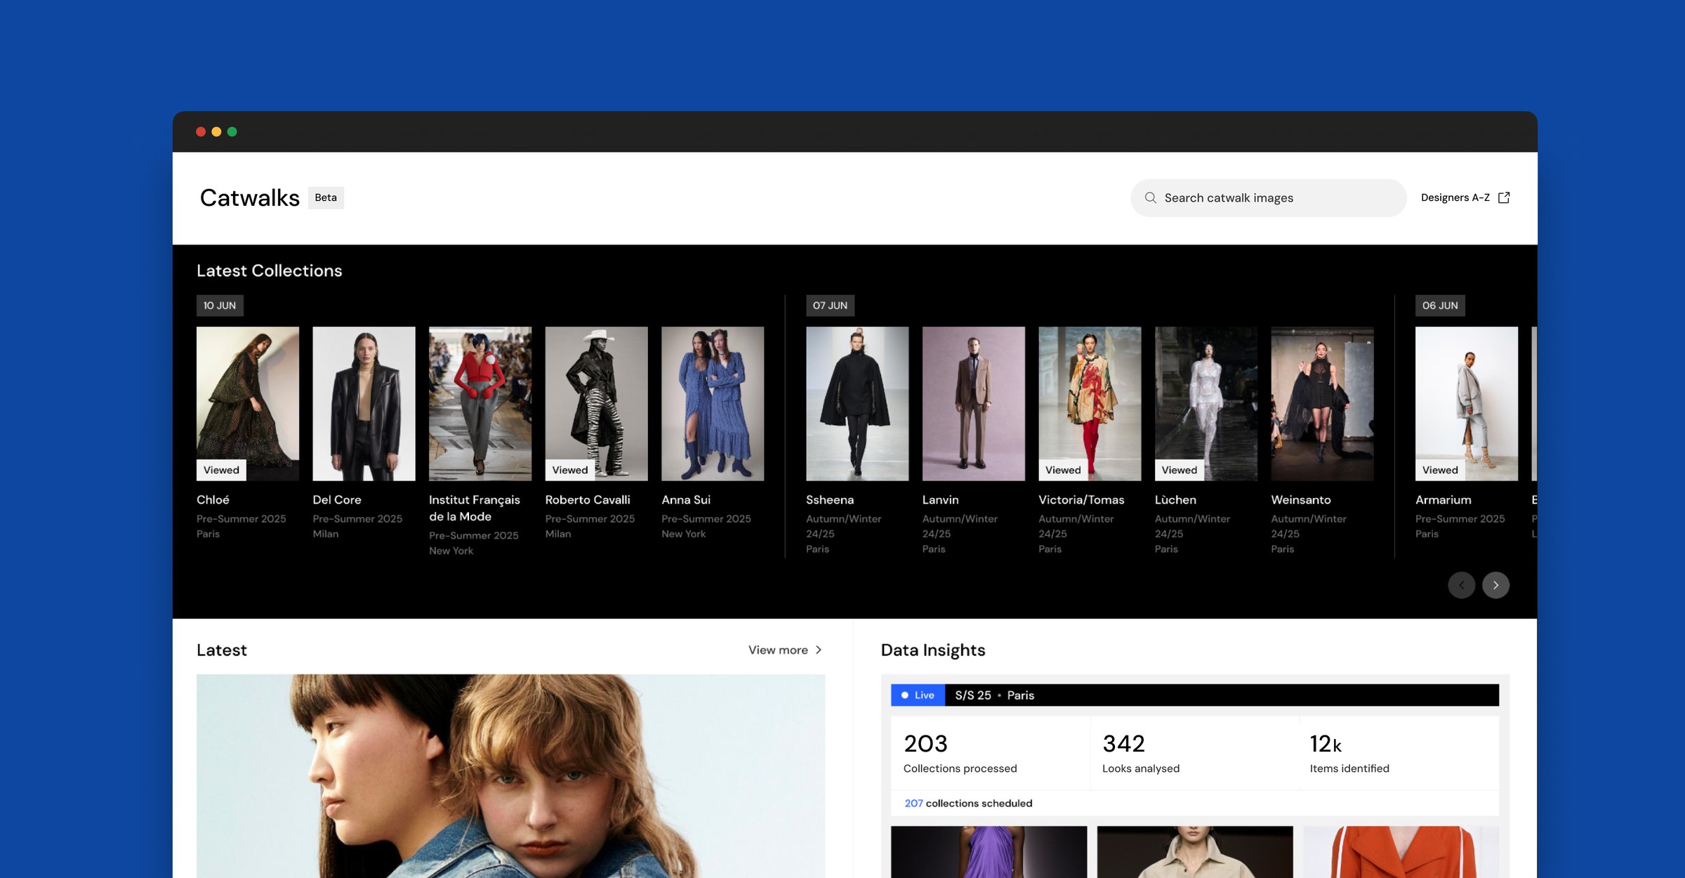The height and width of the screenshot is (878, 1685).
Task: Open the Latest featured denim photo
Action: click(x=510, y=776)
